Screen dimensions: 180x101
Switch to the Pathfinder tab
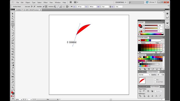pyautogui.click(x=155, y=87)
